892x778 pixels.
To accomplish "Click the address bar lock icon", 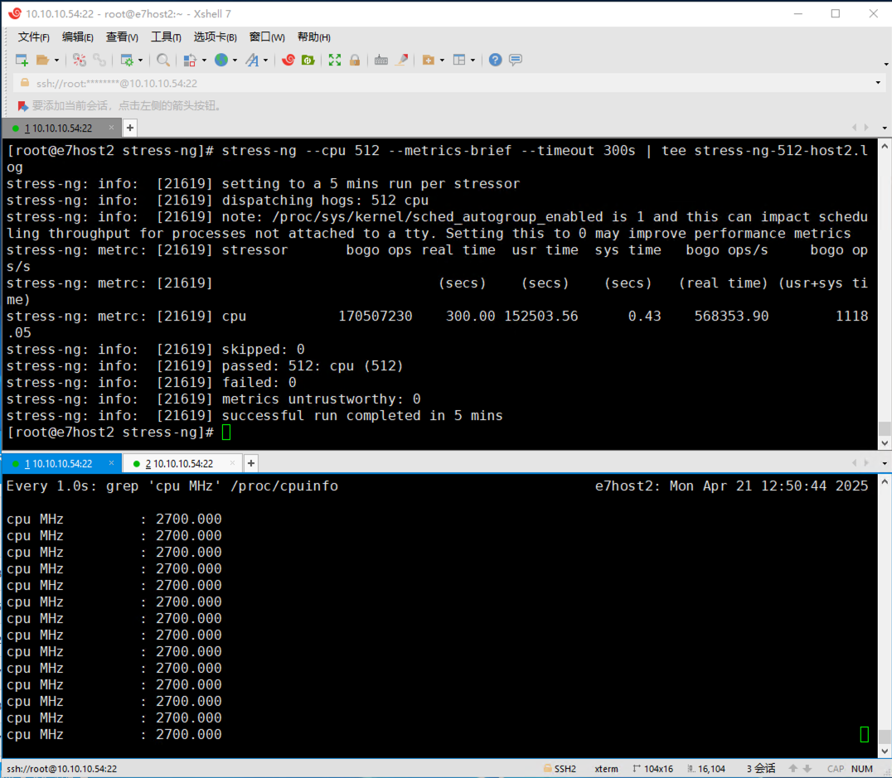I will (25, 83).
